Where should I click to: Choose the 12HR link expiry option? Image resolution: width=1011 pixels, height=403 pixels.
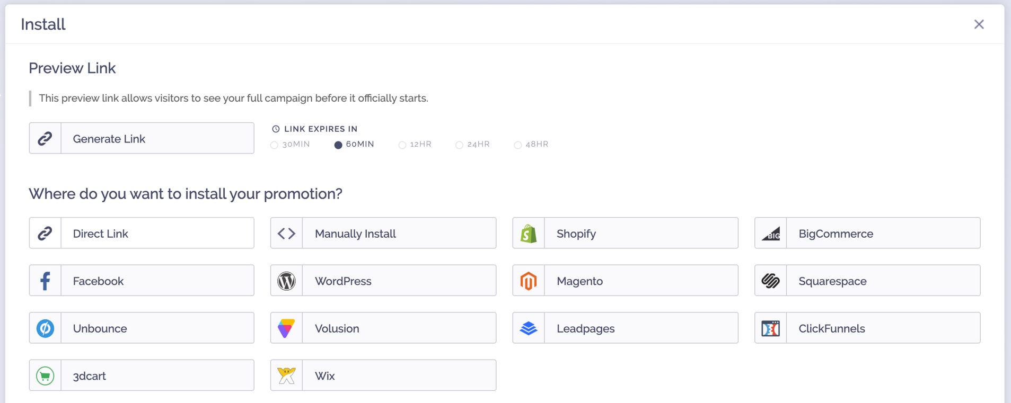click(415, 144)
